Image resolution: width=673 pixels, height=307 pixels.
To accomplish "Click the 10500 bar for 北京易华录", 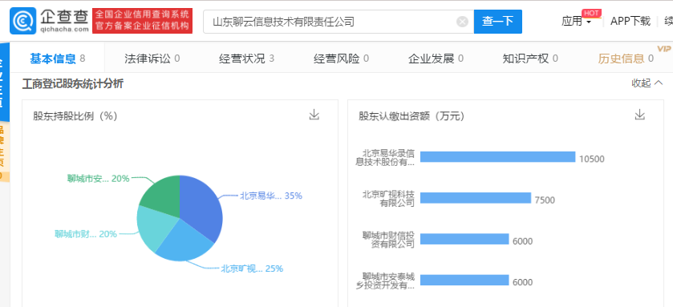I will coord(497,157).
